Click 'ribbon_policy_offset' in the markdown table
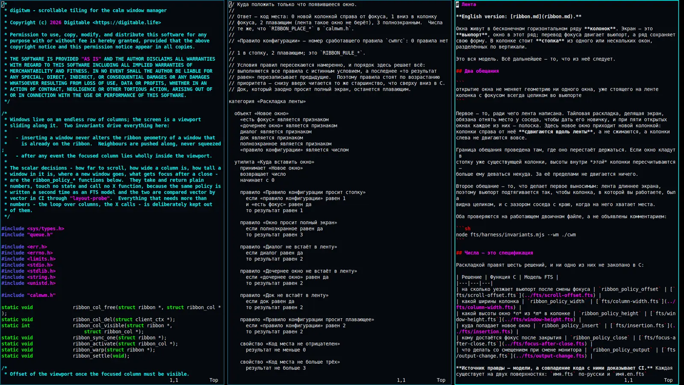The height and width of the screenshot is (385, 684). 630,290
